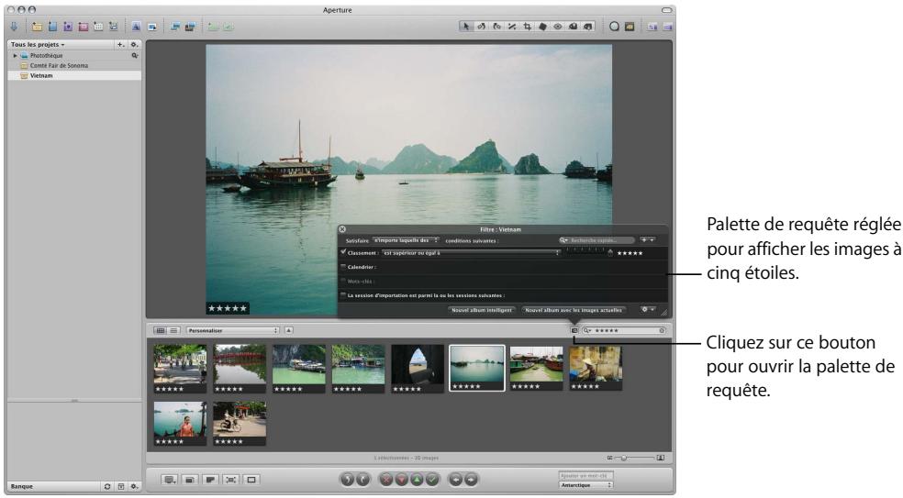Open the add-to-library plus menu in projects panel

[120, 44]
